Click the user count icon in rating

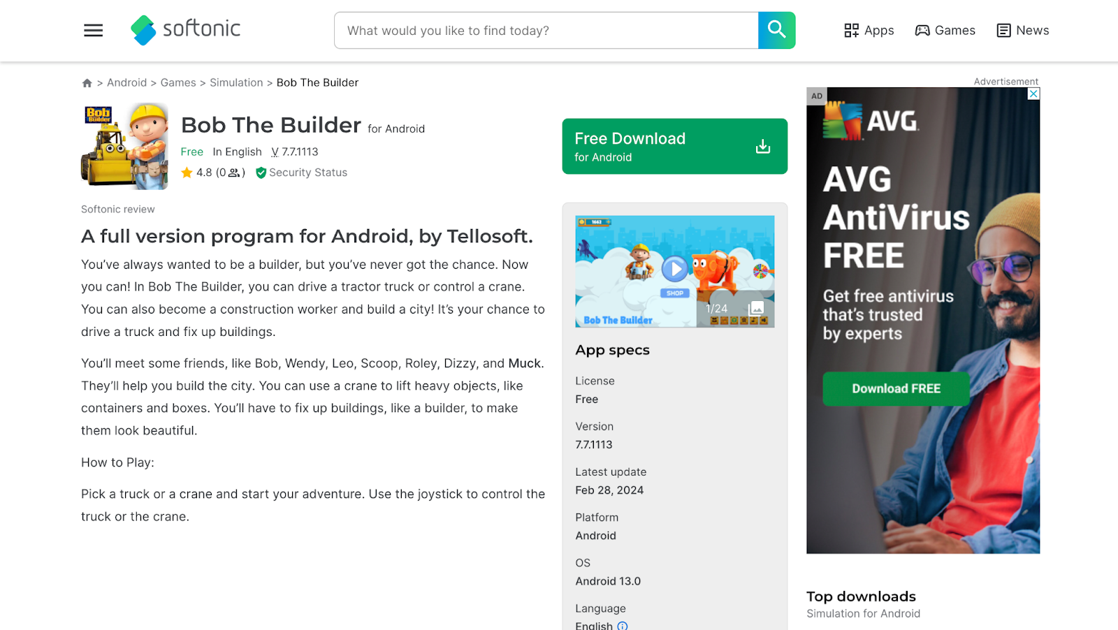[x=233, y=173]
